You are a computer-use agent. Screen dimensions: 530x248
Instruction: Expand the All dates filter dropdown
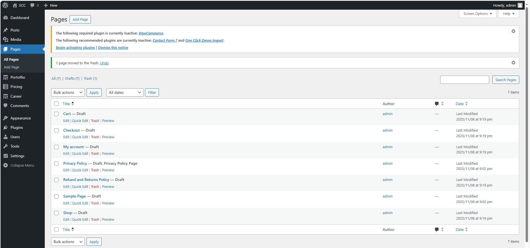pos(125,92)
